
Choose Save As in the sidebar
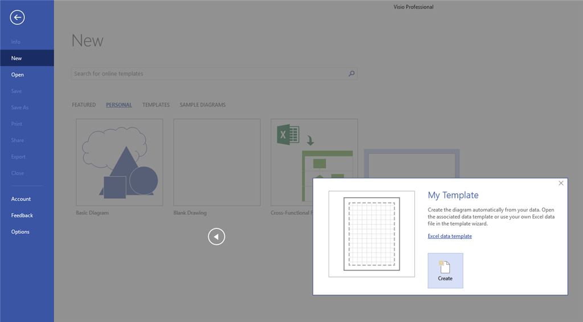20,107
